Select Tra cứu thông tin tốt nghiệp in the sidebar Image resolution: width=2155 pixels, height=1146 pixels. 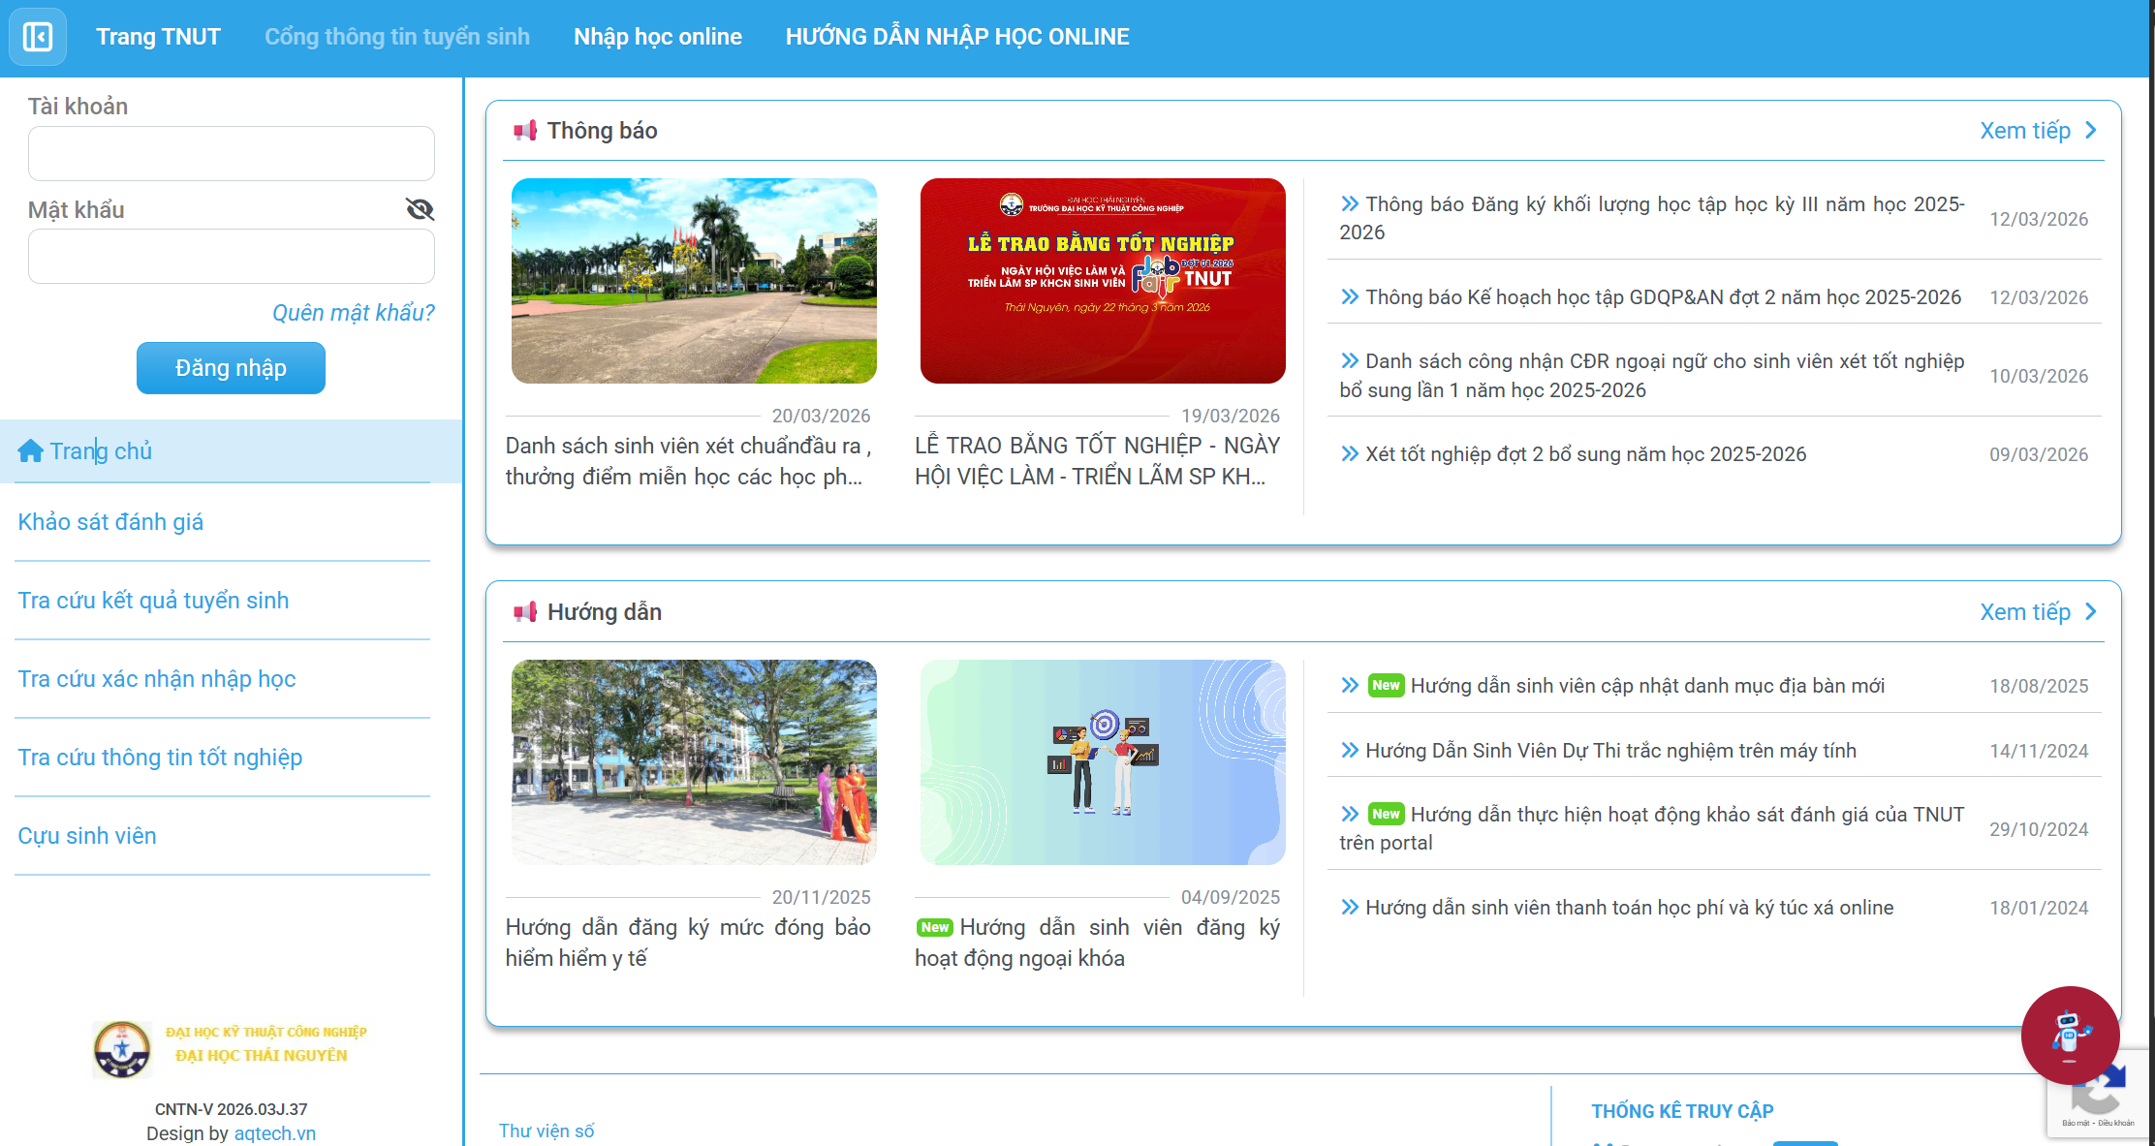tap(160, 757)
